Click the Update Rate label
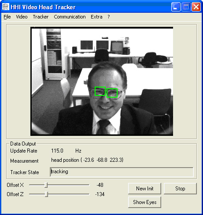The height and width of the screenshot is (215, 203). coord(24,151)
